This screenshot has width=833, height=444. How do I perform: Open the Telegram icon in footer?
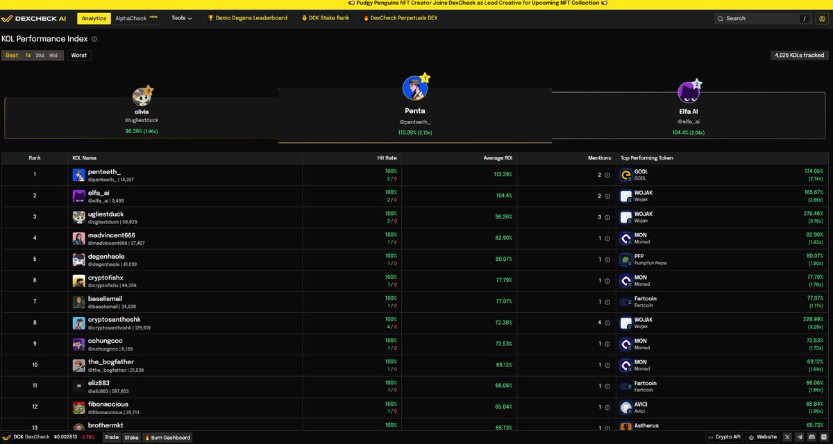800,437
